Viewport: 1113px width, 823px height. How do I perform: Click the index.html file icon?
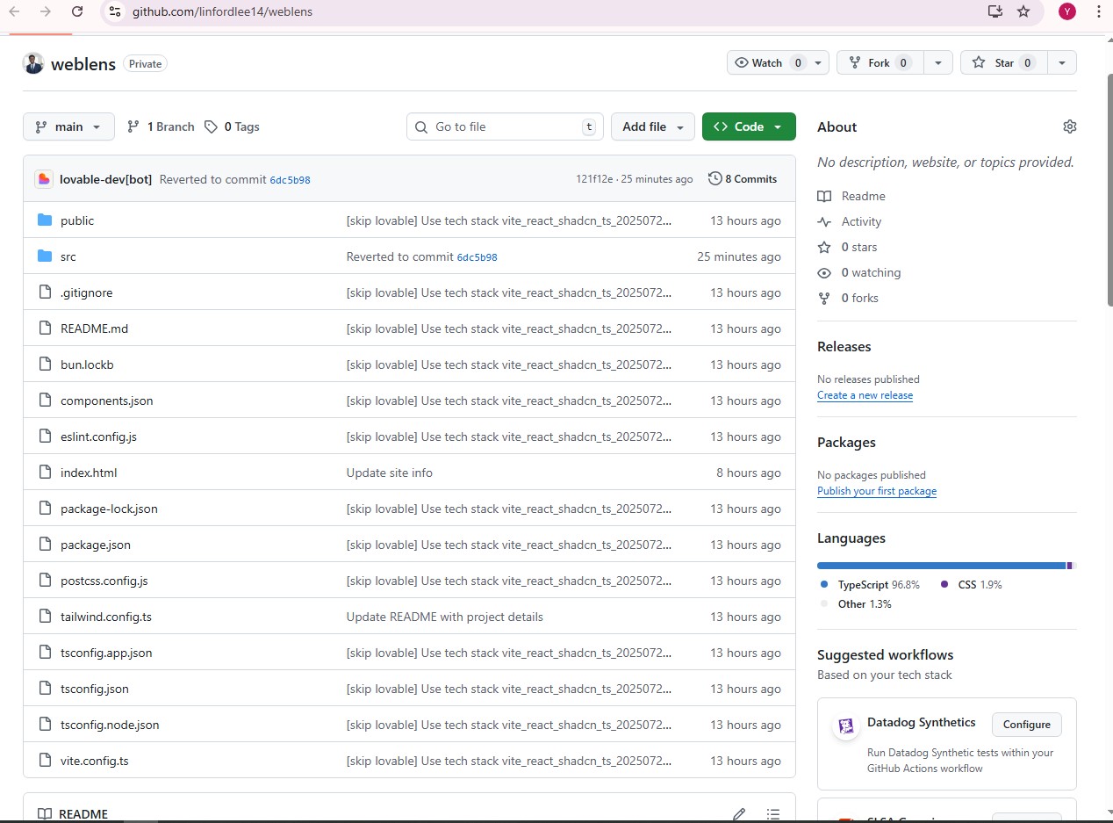click(x=45, y=473)
